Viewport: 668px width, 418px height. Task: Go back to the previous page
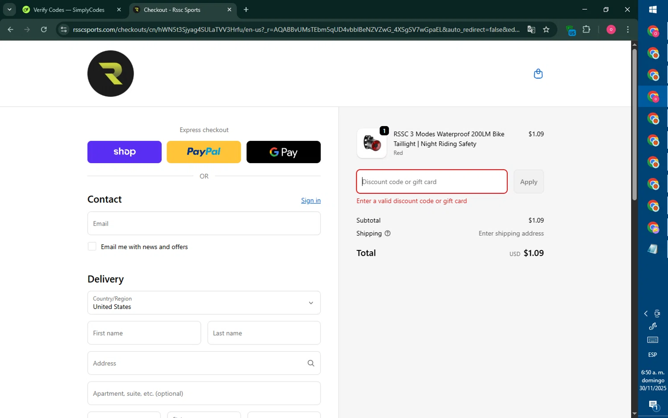tap(11, 29)
